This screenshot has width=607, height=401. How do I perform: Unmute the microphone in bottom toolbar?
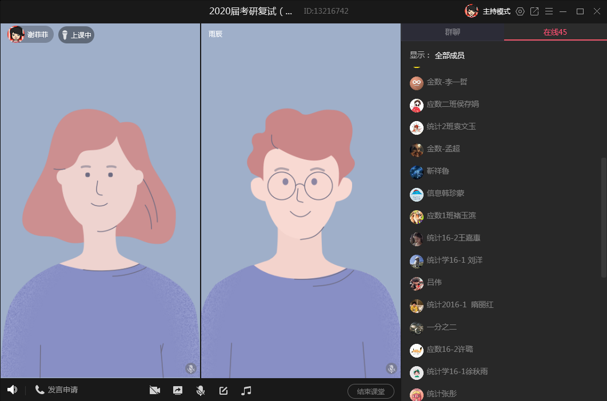pyautogui.click(x=201, y=391)
